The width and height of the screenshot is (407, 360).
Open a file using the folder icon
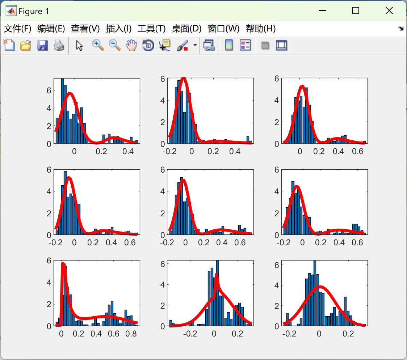(x=25, y=46)
